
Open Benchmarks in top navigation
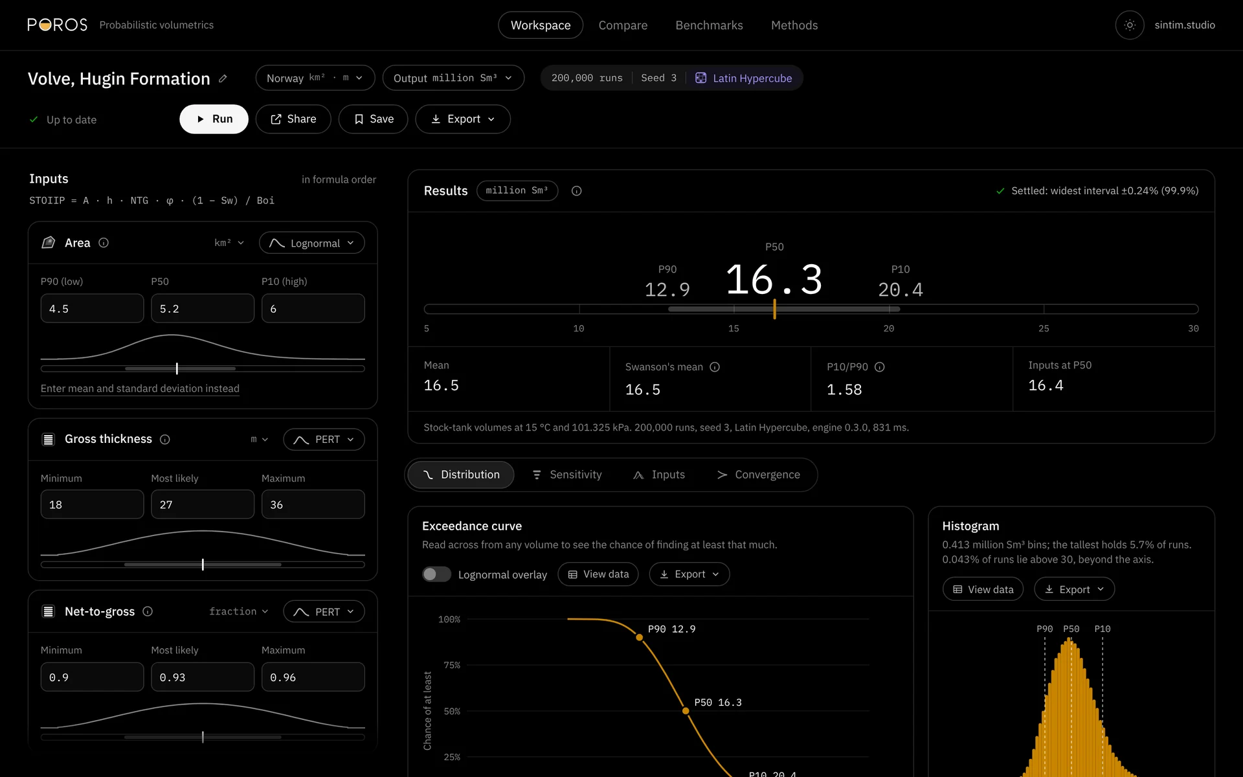(x=709, y=25)
